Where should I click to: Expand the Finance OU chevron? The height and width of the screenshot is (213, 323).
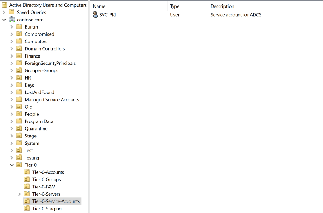pos(12,56)
